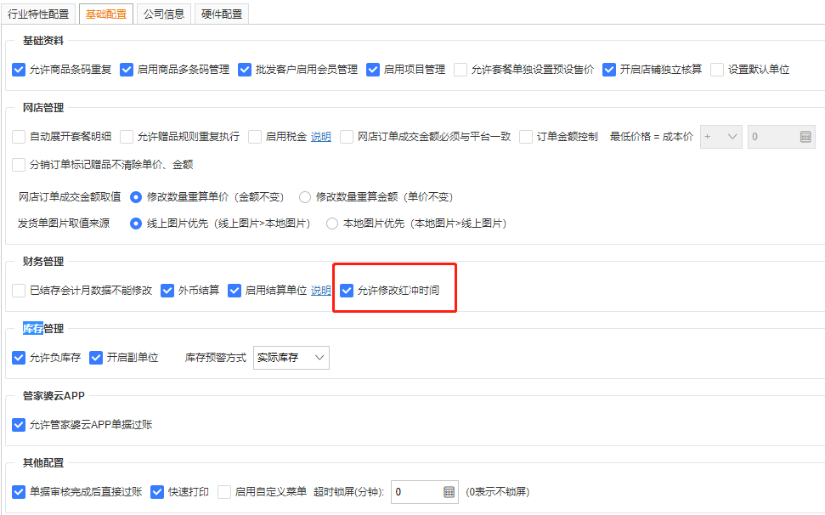Image resolution: width=825 pixels, height=515 pixels.
Task: Choose 线上图片优先 radio option
Action: (136, 224)
